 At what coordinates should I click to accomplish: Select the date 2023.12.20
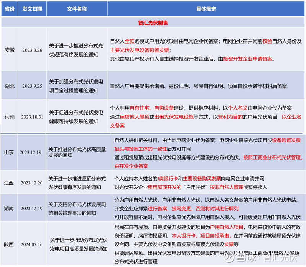click(32, 183)
